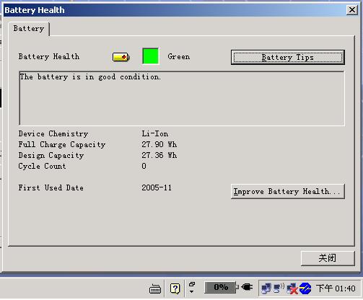Open the question mark help icon
This screenshot has height=300, width=363.
coord(175,288)
